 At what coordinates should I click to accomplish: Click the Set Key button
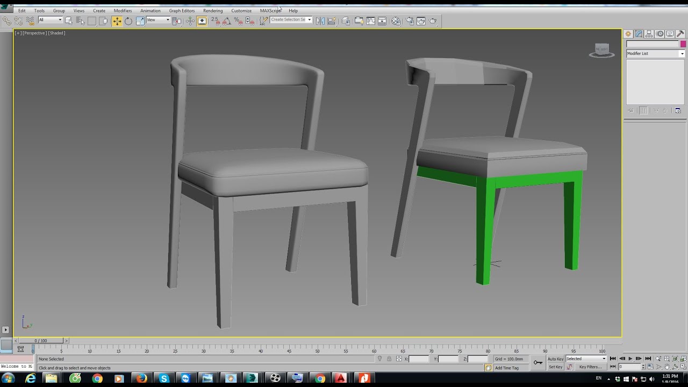[x=555, y=367]
